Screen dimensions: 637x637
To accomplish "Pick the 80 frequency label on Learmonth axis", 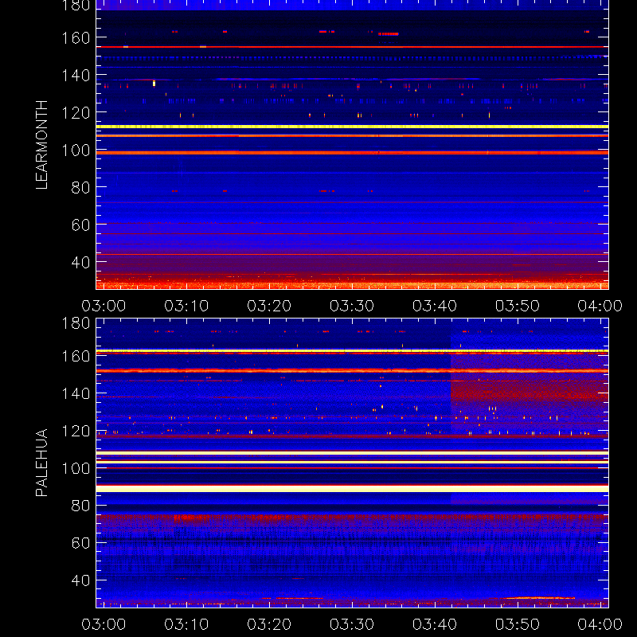I will click(x=81, y=188).
